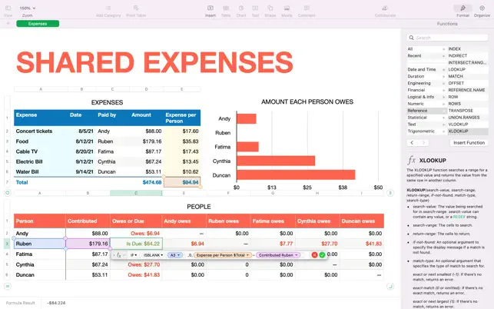Image resolution: width=494 pixels, height=309 pixels.
Task: Click the Cynthia bar in chart
Action: (276, 161)
